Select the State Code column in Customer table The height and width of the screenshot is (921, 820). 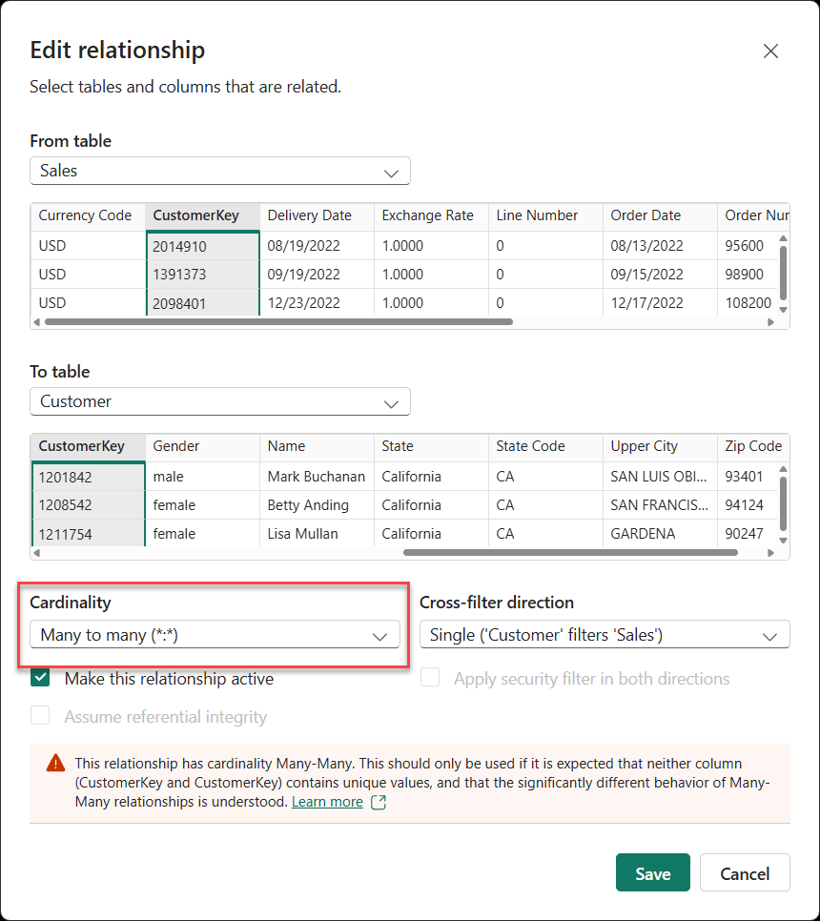(x=530, y=446)
